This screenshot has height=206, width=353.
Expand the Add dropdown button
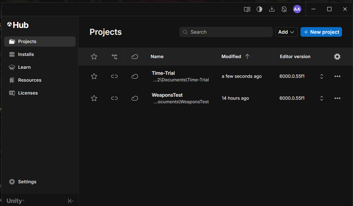(x=286, y=32)
